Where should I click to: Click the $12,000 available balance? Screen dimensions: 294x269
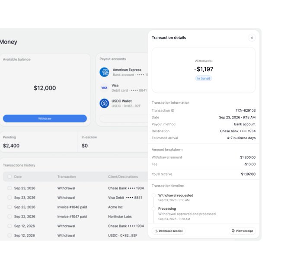[45, 88]
